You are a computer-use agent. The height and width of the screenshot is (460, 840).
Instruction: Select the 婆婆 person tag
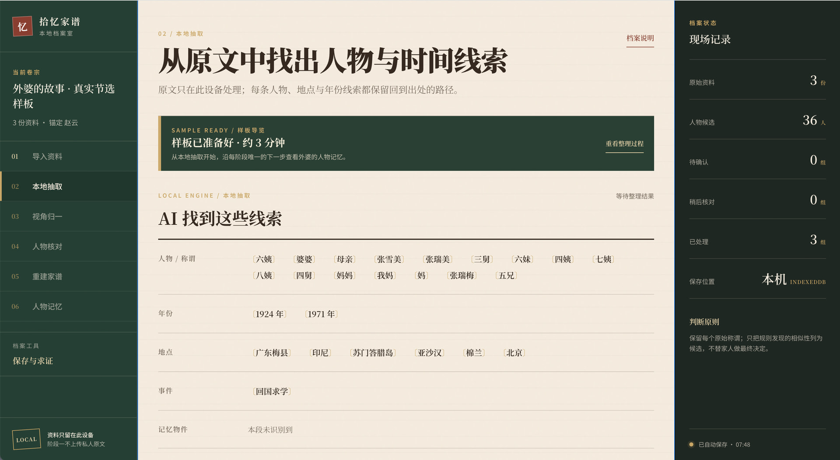(304, 259)
